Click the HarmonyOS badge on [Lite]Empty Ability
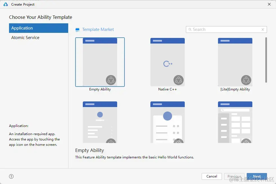 click(x=246, y=80)
